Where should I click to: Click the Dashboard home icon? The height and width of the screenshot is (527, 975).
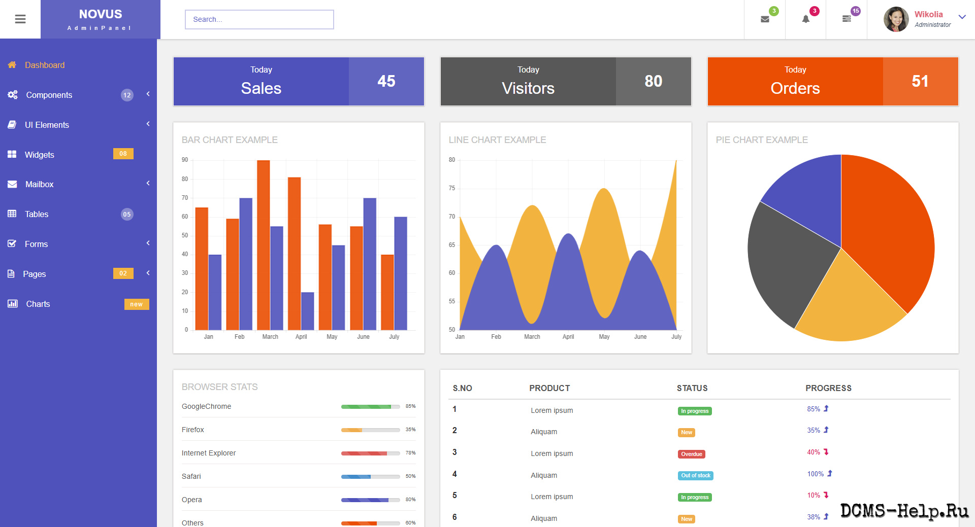coord(12,65)
